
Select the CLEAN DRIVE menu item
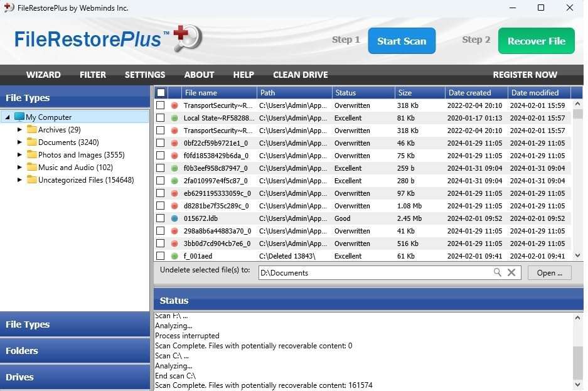click(x=301, y=75)
